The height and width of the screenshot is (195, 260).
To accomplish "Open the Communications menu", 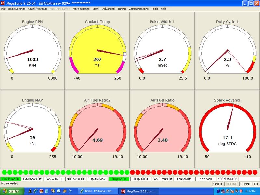I will [x=138, y=9].
